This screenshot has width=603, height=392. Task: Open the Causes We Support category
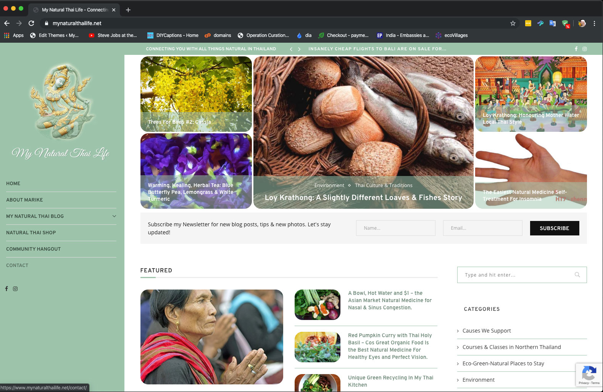[487, 331]
